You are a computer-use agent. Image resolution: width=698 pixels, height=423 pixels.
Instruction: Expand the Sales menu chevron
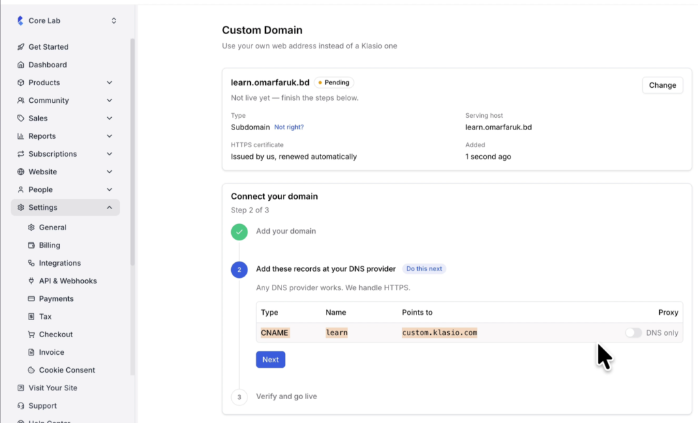click(x=110, y=118)
